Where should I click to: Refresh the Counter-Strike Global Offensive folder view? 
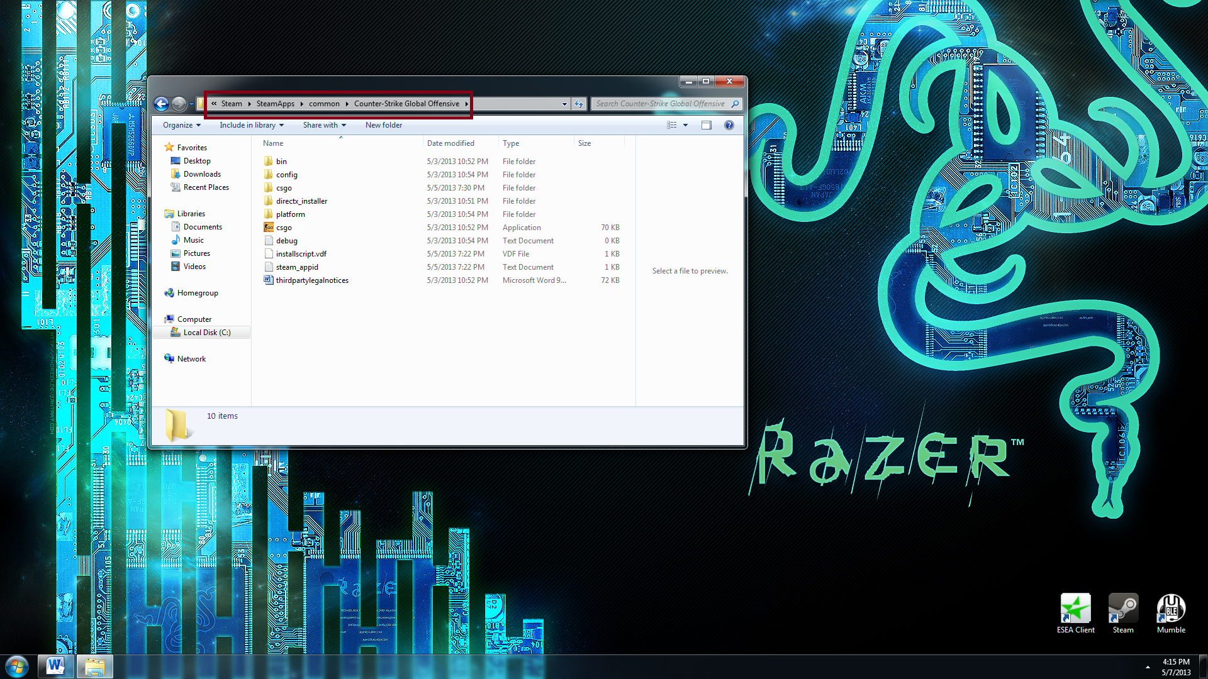(579, 104)
